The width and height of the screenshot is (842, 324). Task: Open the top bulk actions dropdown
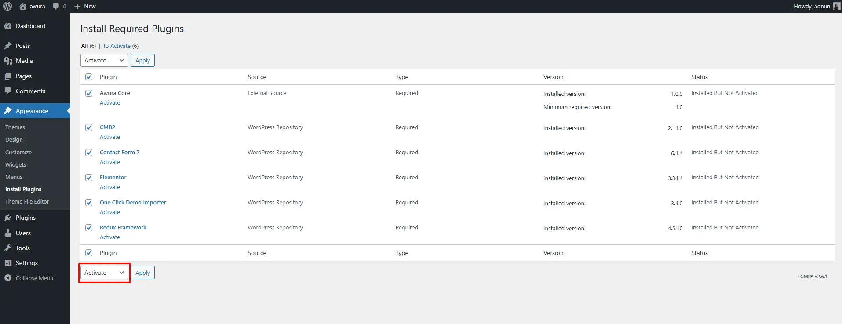tap(104, 60)
